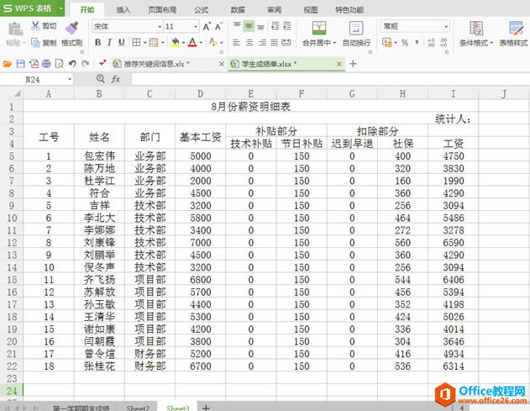
Task: Click the Redo arrow
Action: click(86, 64)
